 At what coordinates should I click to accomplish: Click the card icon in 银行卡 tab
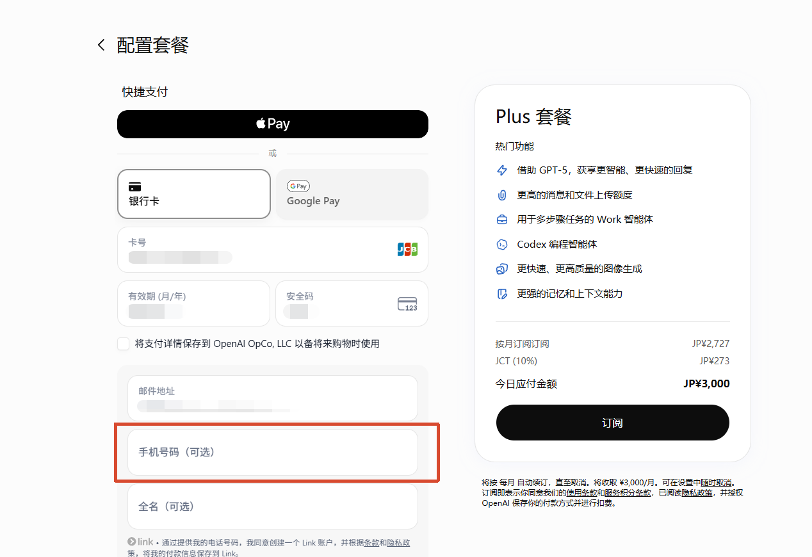point(134,187)
